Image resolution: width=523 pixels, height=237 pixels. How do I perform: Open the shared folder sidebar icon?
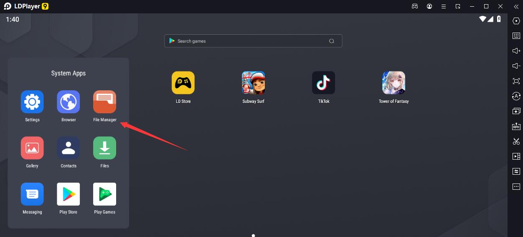516,171
